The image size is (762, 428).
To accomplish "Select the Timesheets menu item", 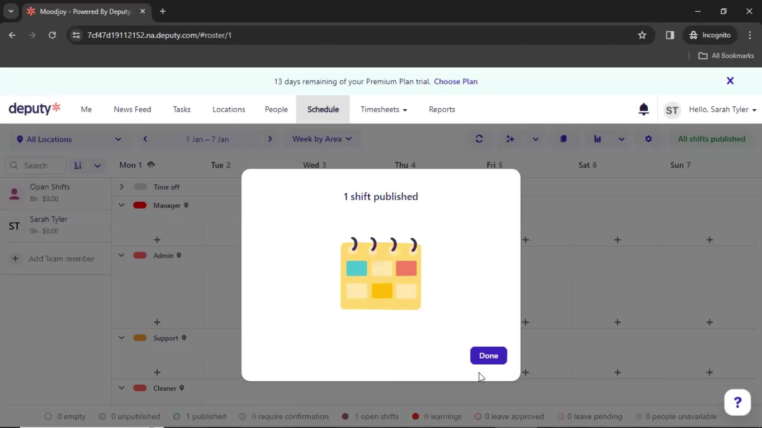I will click(380, 109).
